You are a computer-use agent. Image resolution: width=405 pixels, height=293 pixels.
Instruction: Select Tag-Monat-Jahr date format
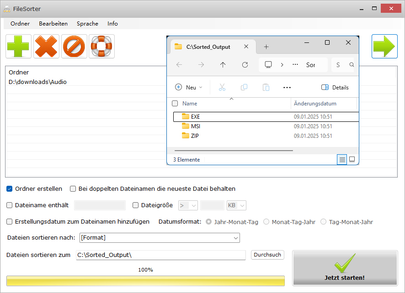323,222
